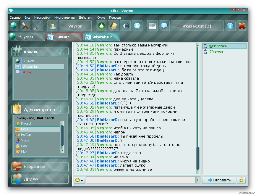
Task: Click the chat scrollbar down arrow
Action: [198, 172]
